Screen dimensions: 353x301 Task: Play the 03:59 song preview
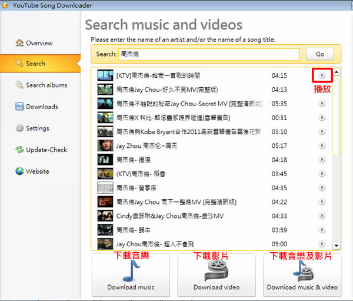[x=322, y=230]
